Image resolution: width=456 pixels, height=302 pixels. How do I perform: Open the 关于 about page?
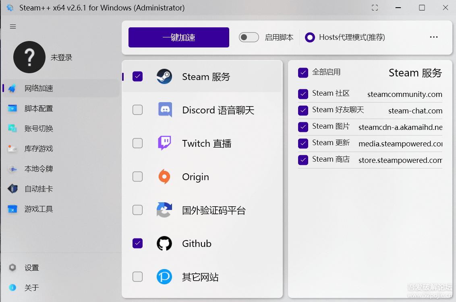pos(31,288)
